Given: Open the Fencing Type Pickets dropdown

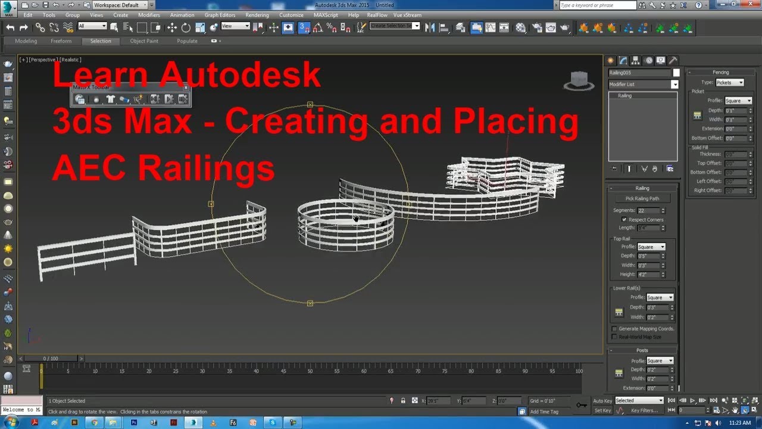Looking at the screenshot, I should click(729, 82).
